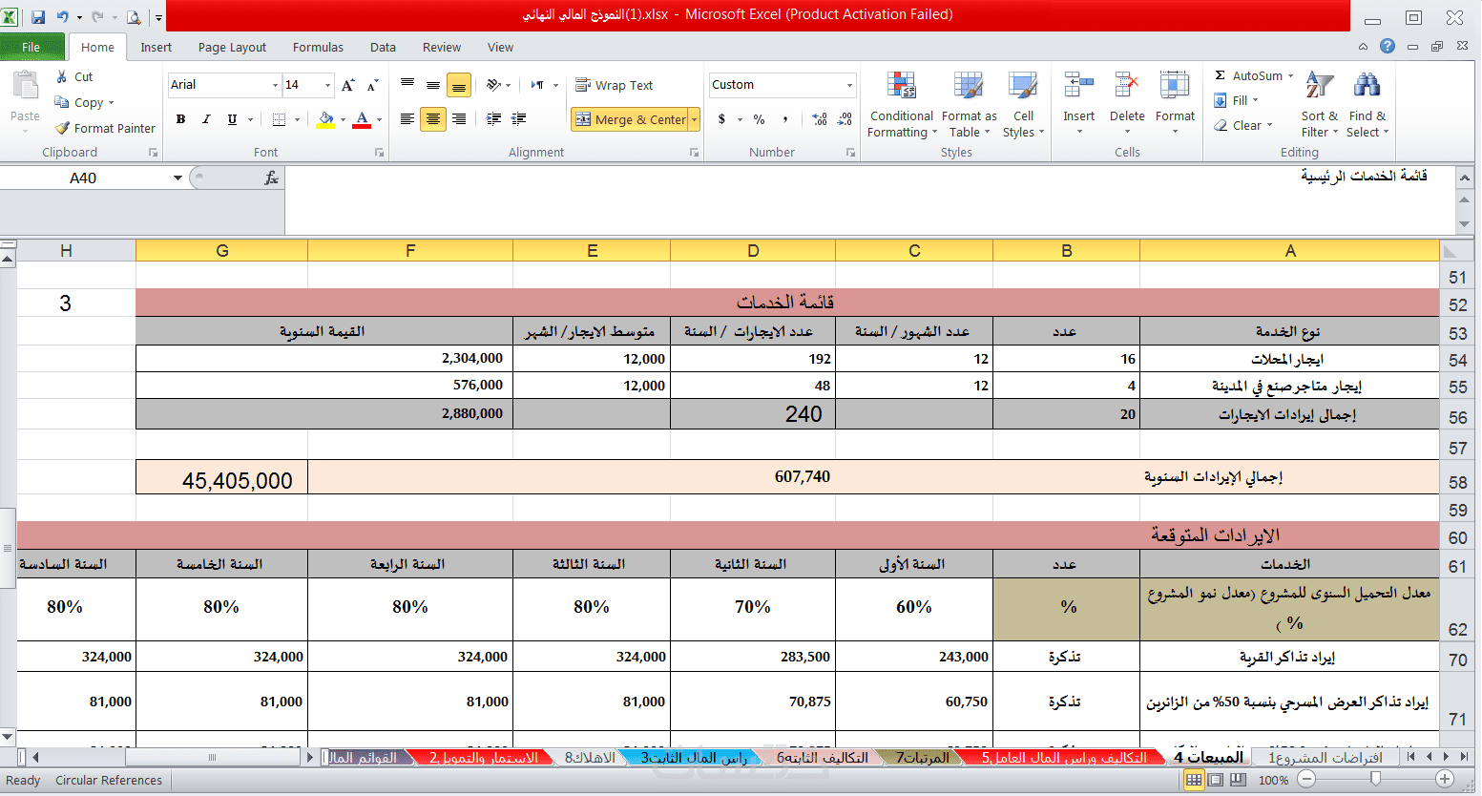1482x796 pixels.
Task: Click the Cut button in Clipboard
Action: pos(74,76)
